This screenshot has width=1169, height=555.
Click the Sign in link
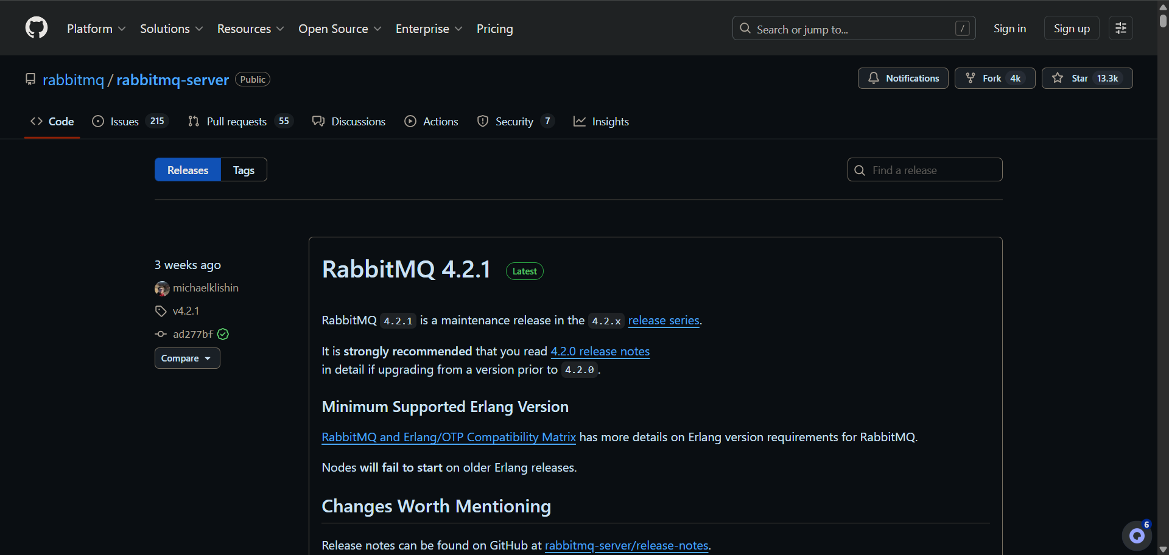tap(1009, 29)
